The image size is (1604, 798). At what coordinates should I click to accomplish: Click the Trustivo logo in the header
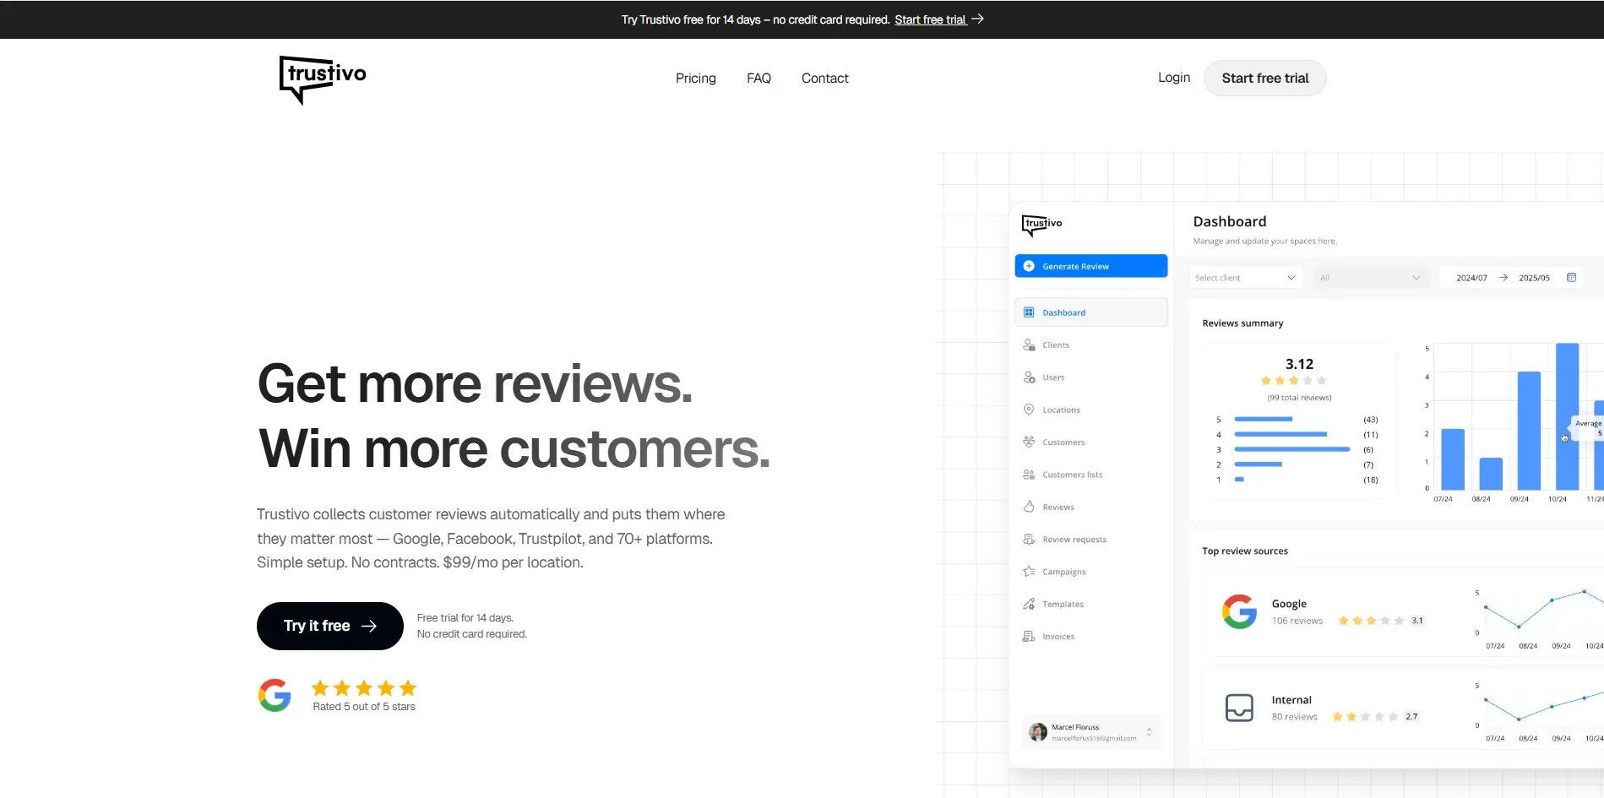323,79
